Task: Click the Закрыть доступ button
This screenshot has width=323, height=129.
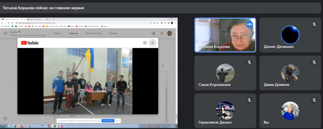Action: pos(108,121)
